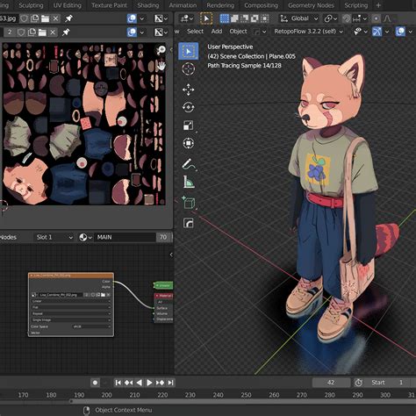
Task: Toggle auto keying record button
Action: (95, 383)
